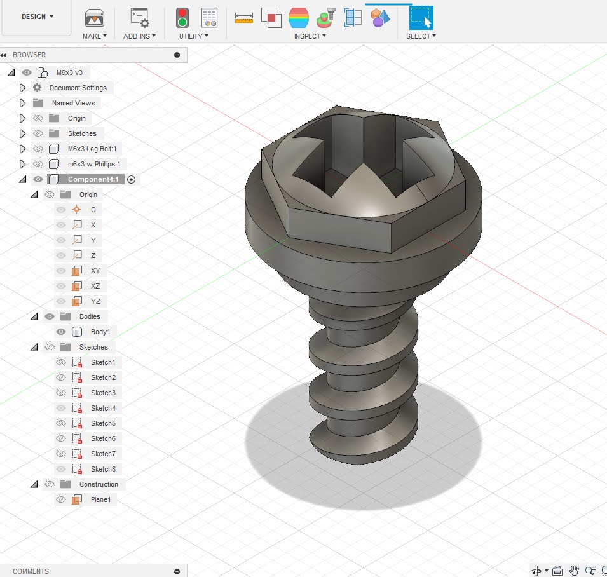Viewport: 607px width, 577px height.
Task: Click the rainbow Zebra Analysis icon
Action: pyautogui.click(x=299, y=18)
